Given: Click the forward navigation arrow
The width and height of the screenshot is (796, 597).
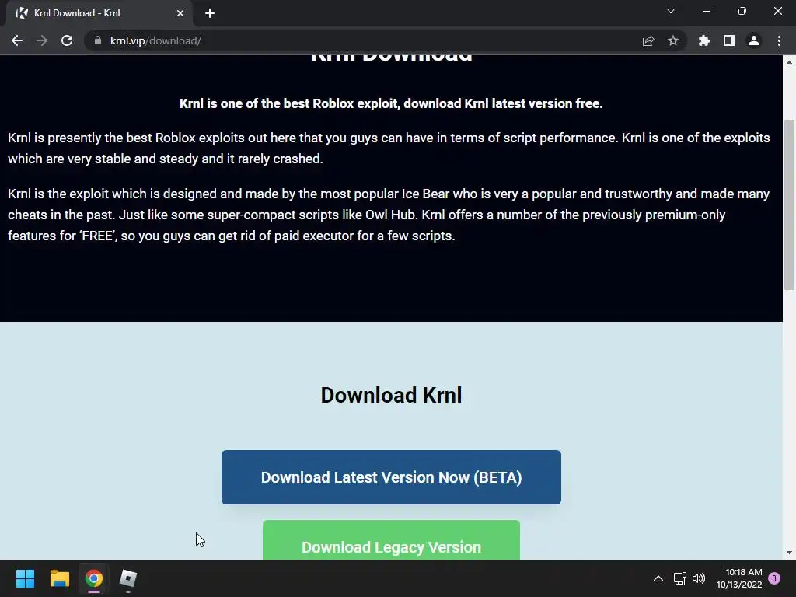Looking at the screenshot, I should click(42, 40).
